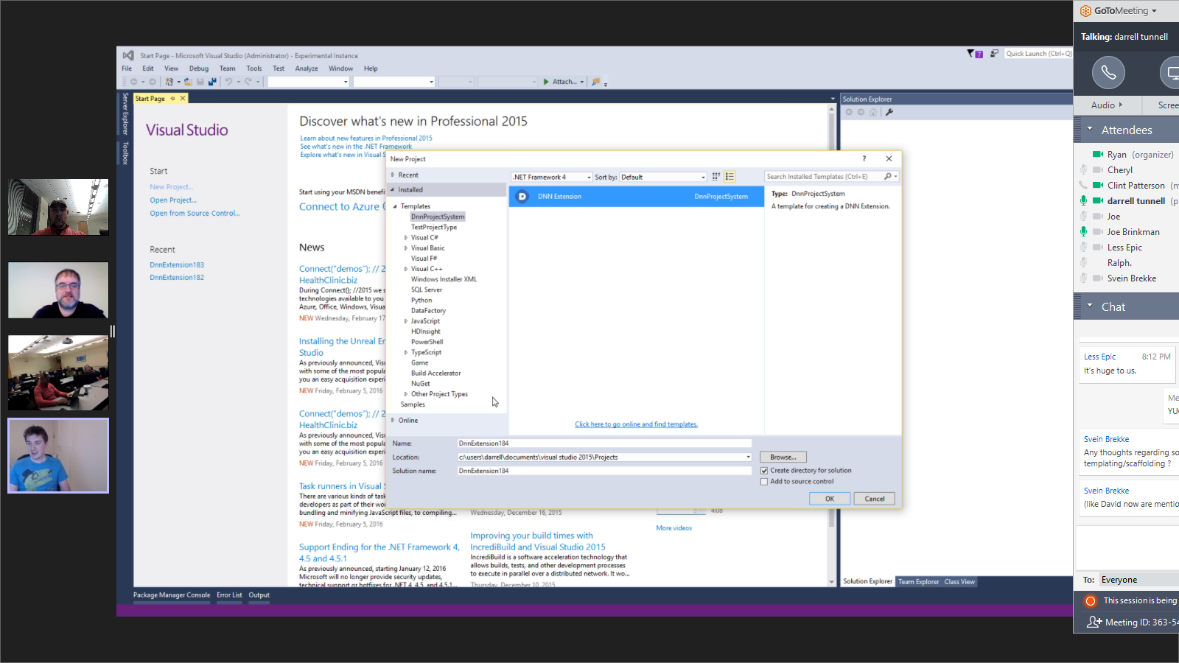Image resolution: width=1179 pixels, height=663 pixels.
Task: Switch templates to small icons view
Action: click(716, 177)
